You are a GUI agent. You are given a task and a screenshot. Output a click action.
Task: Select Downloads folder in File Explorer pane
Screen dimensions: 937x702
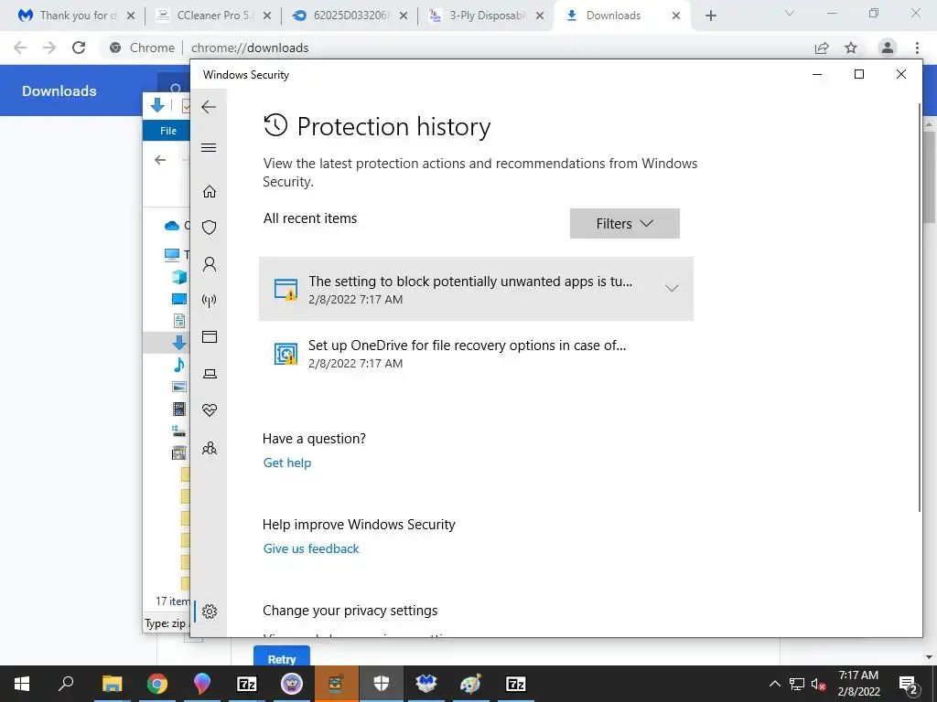coord(178,343)
